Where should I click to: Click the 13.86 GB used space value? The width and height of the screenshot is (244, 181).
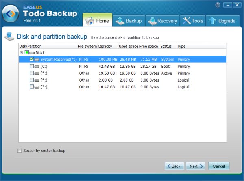tap(128, 67)
